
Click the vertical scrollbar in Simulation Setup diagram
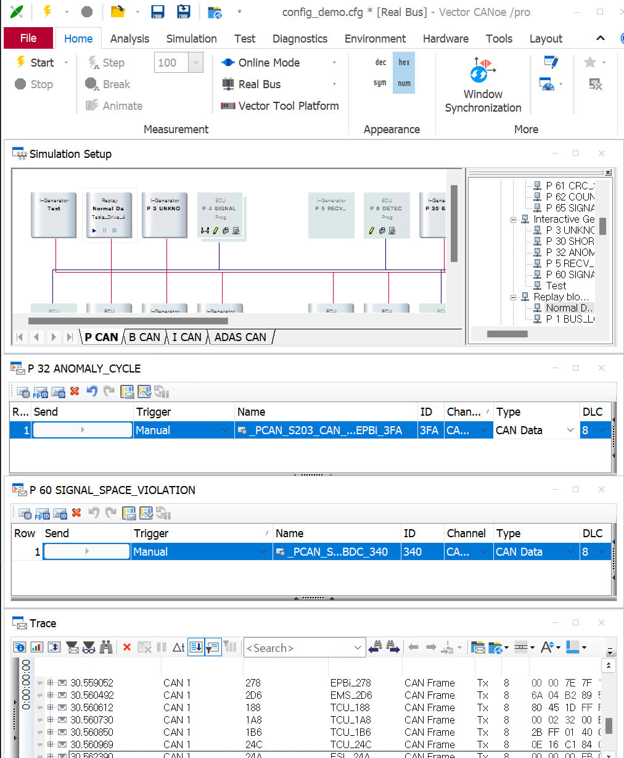point(454,223)
